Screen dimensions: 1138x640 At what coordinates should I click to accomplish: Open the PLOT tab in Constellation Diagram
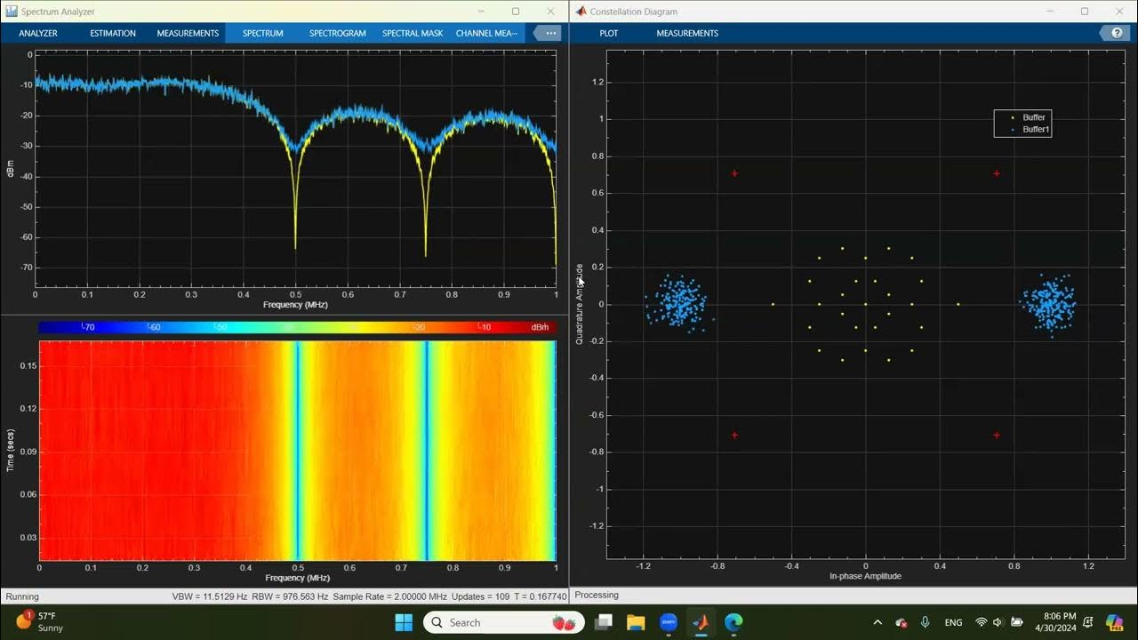(x=609, y=33)
